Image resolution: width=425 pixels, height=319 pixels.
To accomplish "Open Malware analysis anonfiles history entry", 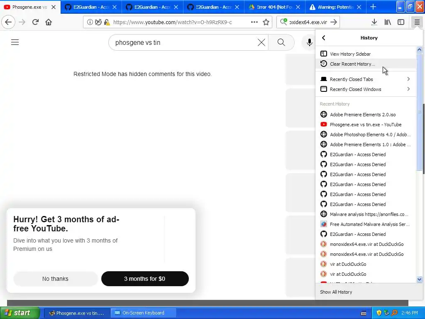I will click(365, 214).
